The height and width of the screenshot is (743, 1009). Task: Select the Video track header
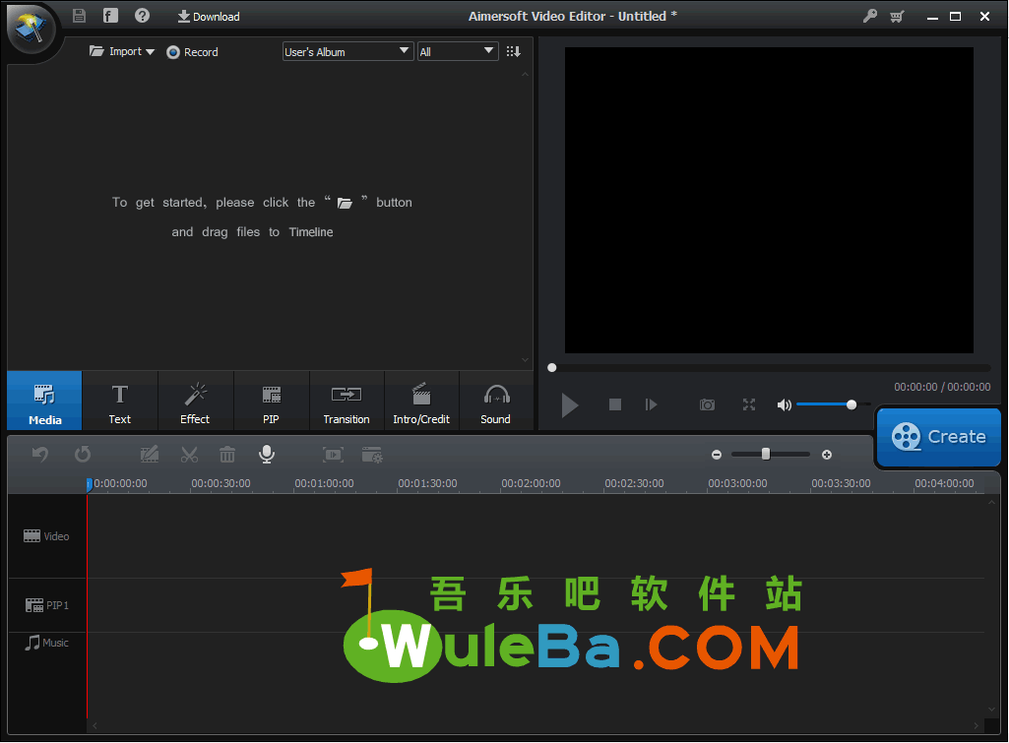[x=46, y=536]
